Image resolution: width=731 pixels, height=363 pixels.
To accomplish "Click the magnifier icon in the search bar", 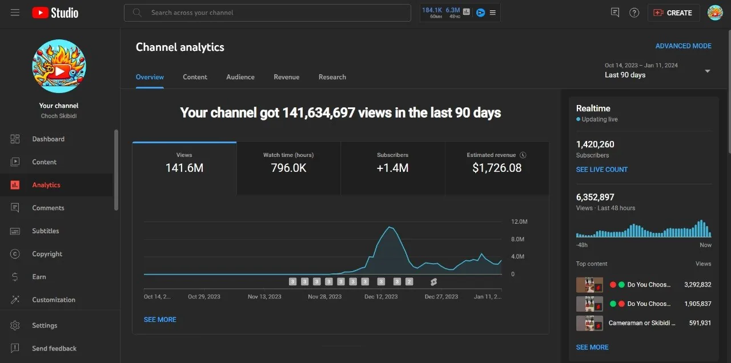I will click(137, 13).
